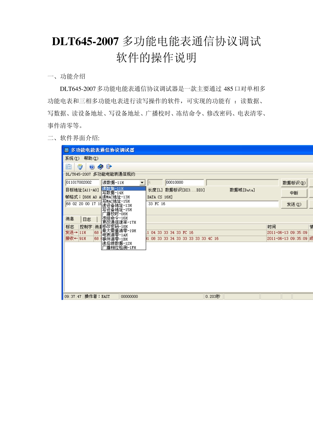Image resolution: width=313 pixels, height=443 pixels.
Task: Click the 2011-06-13 09:35:09 time in 接收 row
Action: pyautogui.click(x=287, y=239)
